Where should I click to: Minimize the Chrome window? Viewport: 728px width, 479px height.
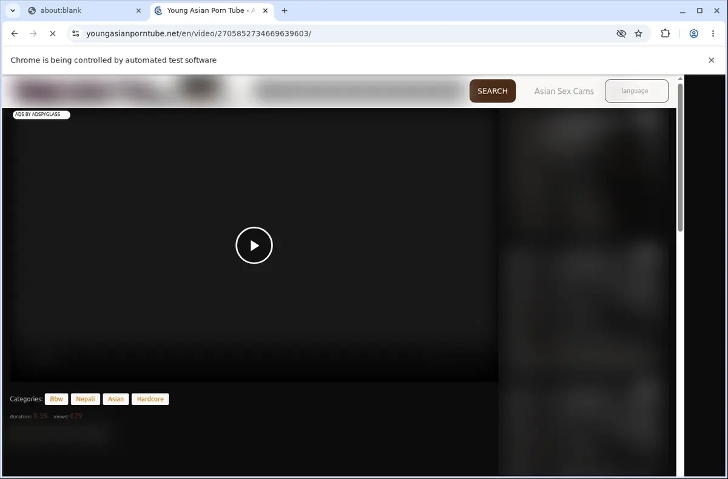click(683, 10)
